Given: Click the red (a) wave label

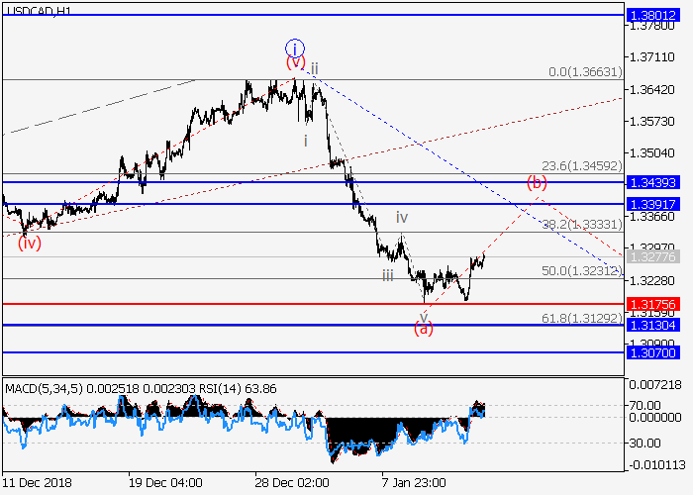Looking at the screenshot, I should point(423,329).
